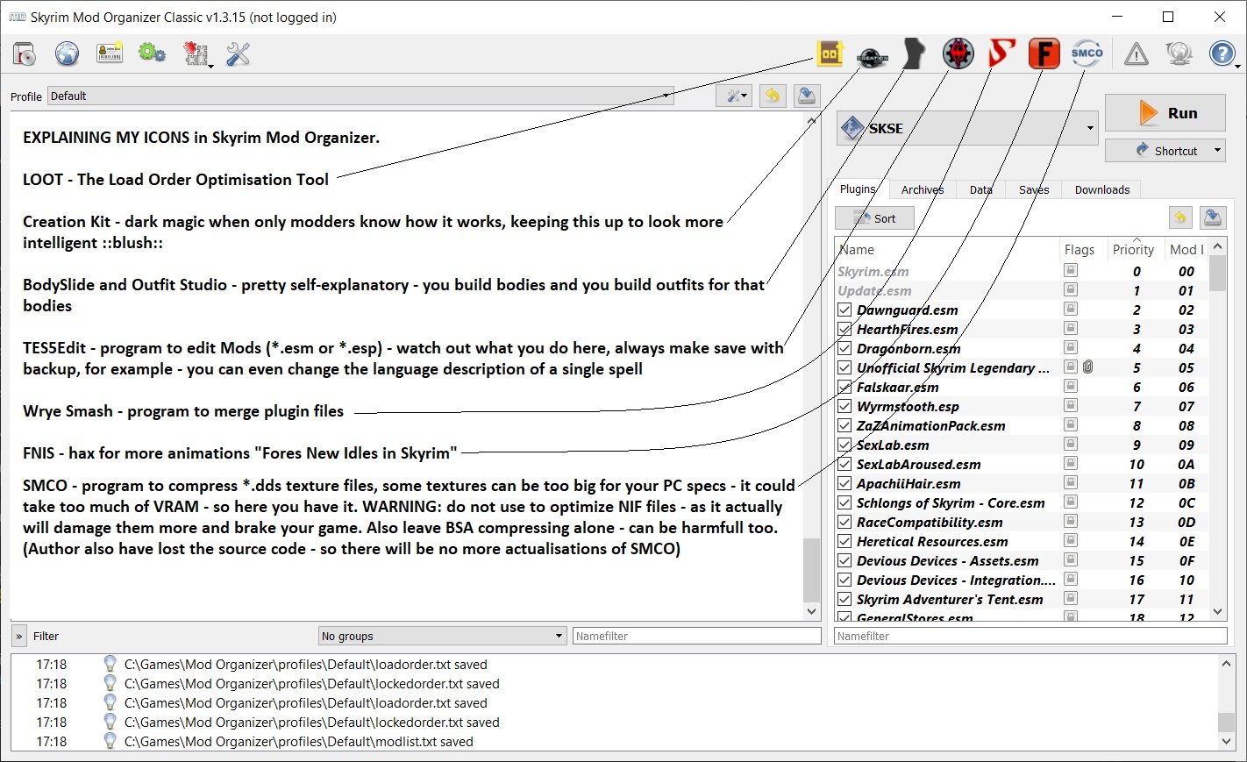1247x762 pixels.
Task: Disable Unofficial Skyrim Legendary plugin checkbox
Action: pos(844,367)
